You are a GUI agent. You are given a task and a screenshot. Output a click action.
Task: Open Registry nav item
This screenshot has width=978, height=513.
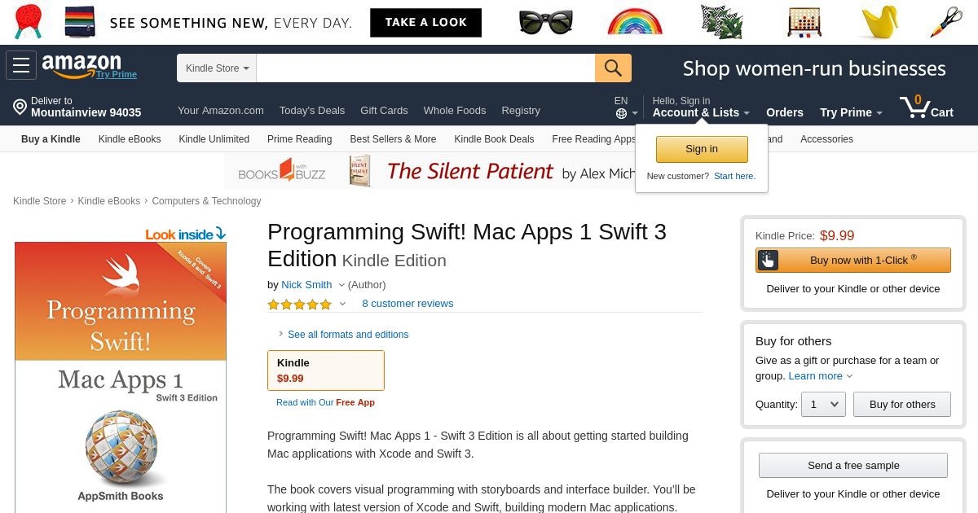(521, 111)
